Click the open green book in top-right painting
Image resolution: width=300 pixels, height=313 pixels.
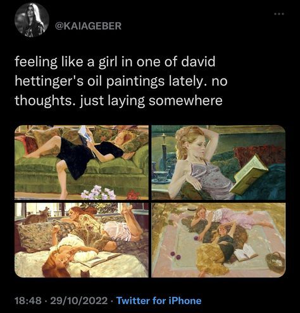pos(248,175)
